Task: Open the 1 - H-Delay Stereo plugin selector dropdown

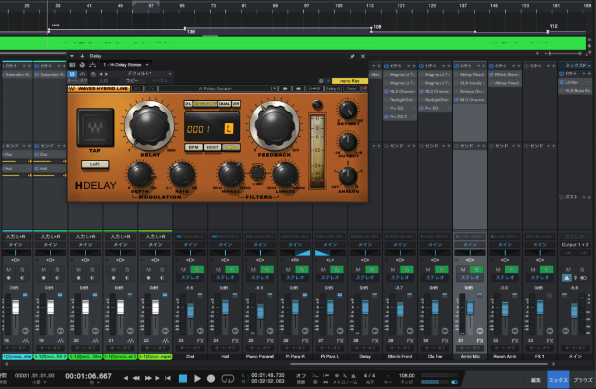Action: pos(126,65)
